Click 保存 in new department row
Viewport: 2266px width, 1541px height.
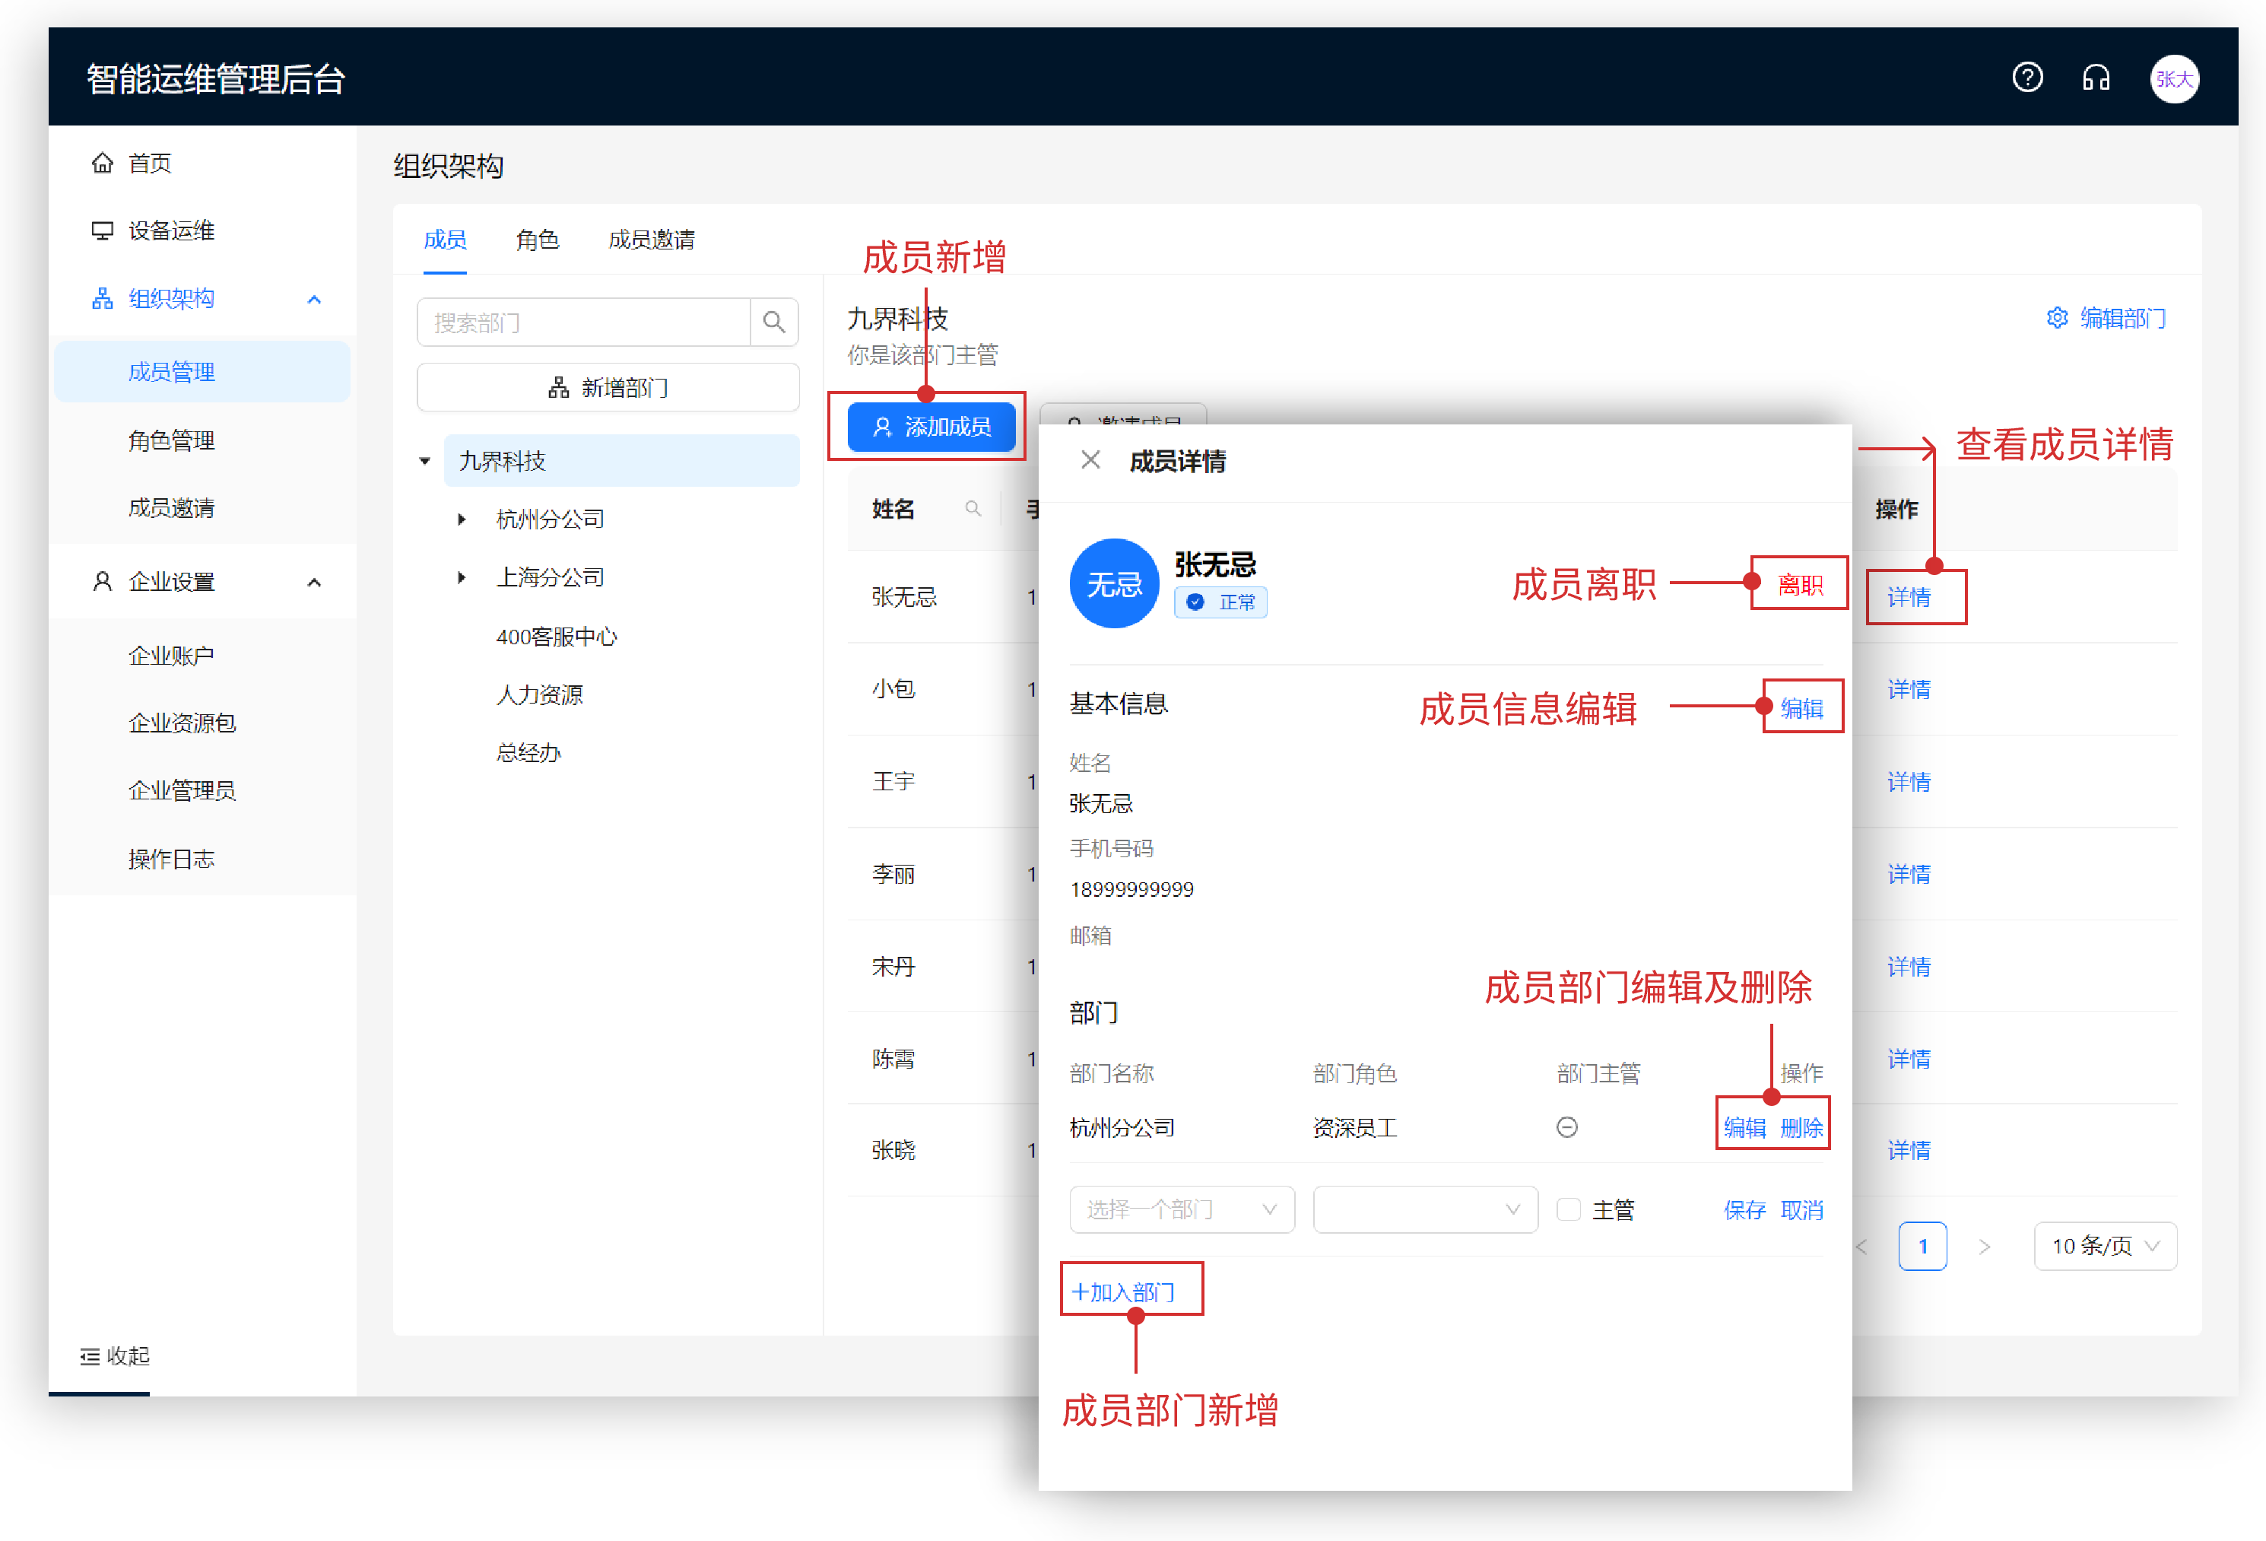[x=1744, y=1209]
